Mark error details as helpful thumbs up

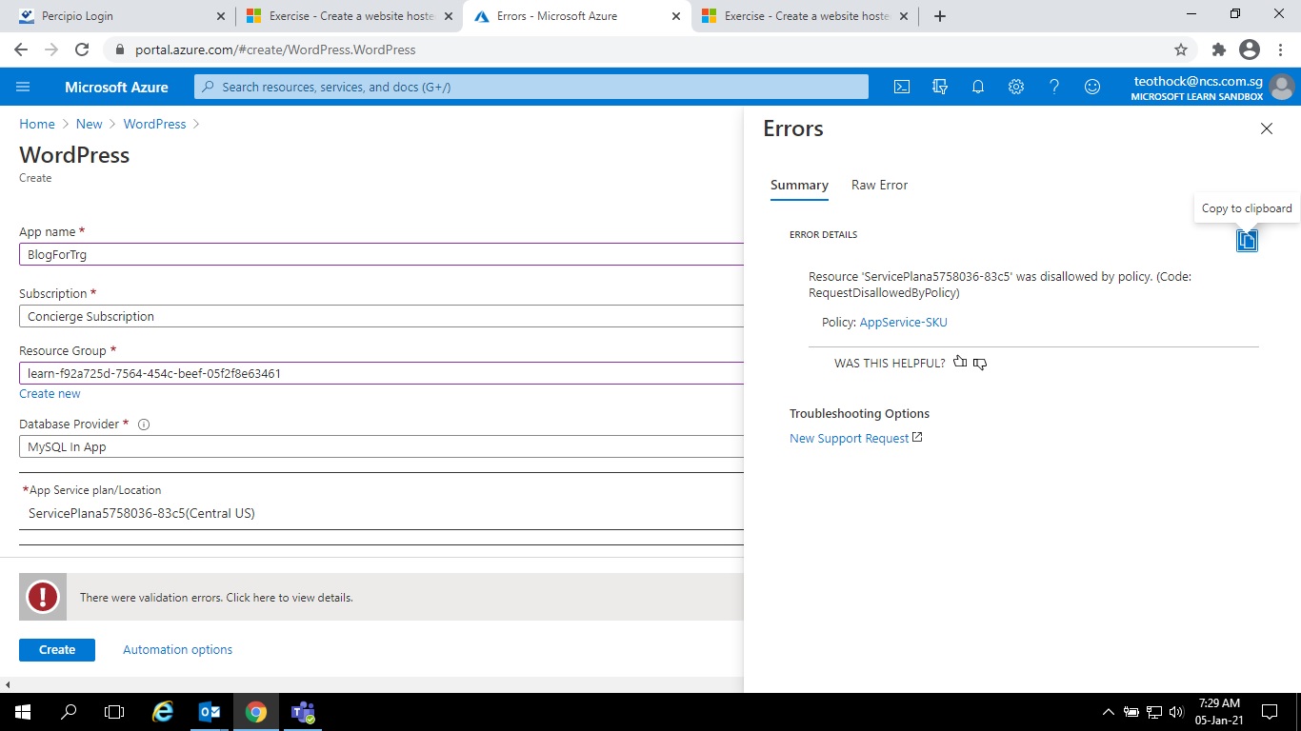pyautogui.click(x=960, y=362)
